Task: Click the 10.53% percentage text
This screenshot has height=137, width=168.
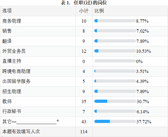Action: point(144,51)
